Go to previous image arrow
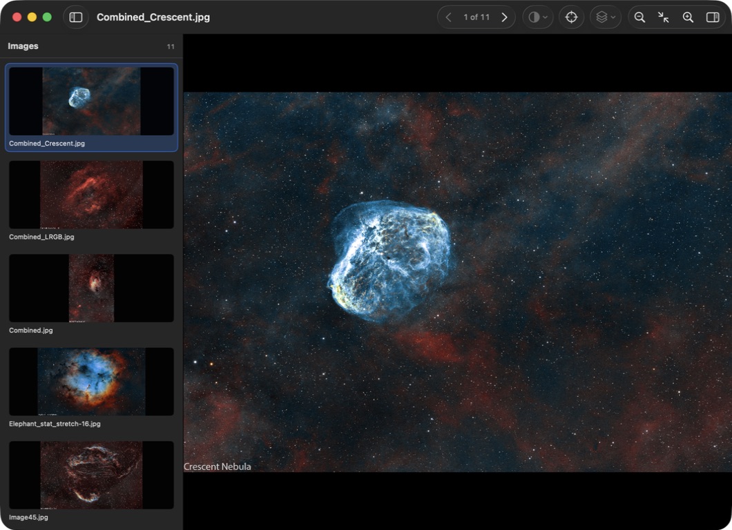 tap(448, 17)
